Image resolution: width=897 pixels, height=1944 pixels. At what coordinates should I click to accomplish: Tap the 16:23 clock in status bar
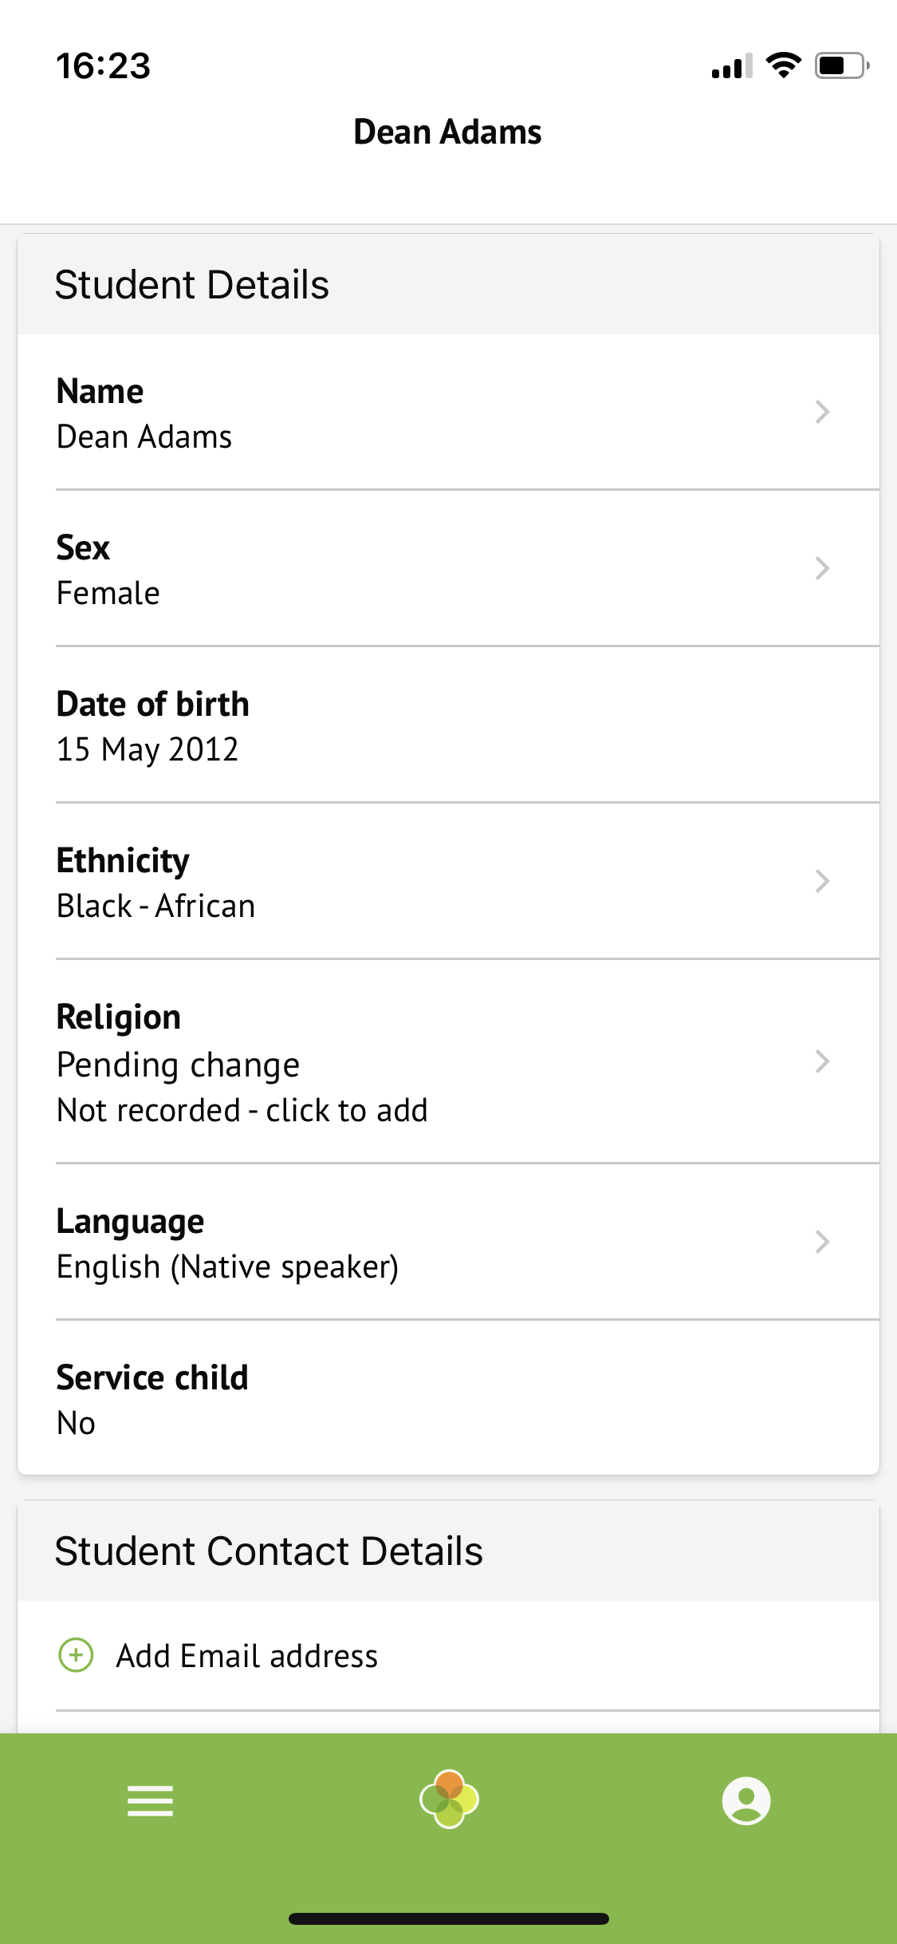pyautogui.click(x=103, y=66)
